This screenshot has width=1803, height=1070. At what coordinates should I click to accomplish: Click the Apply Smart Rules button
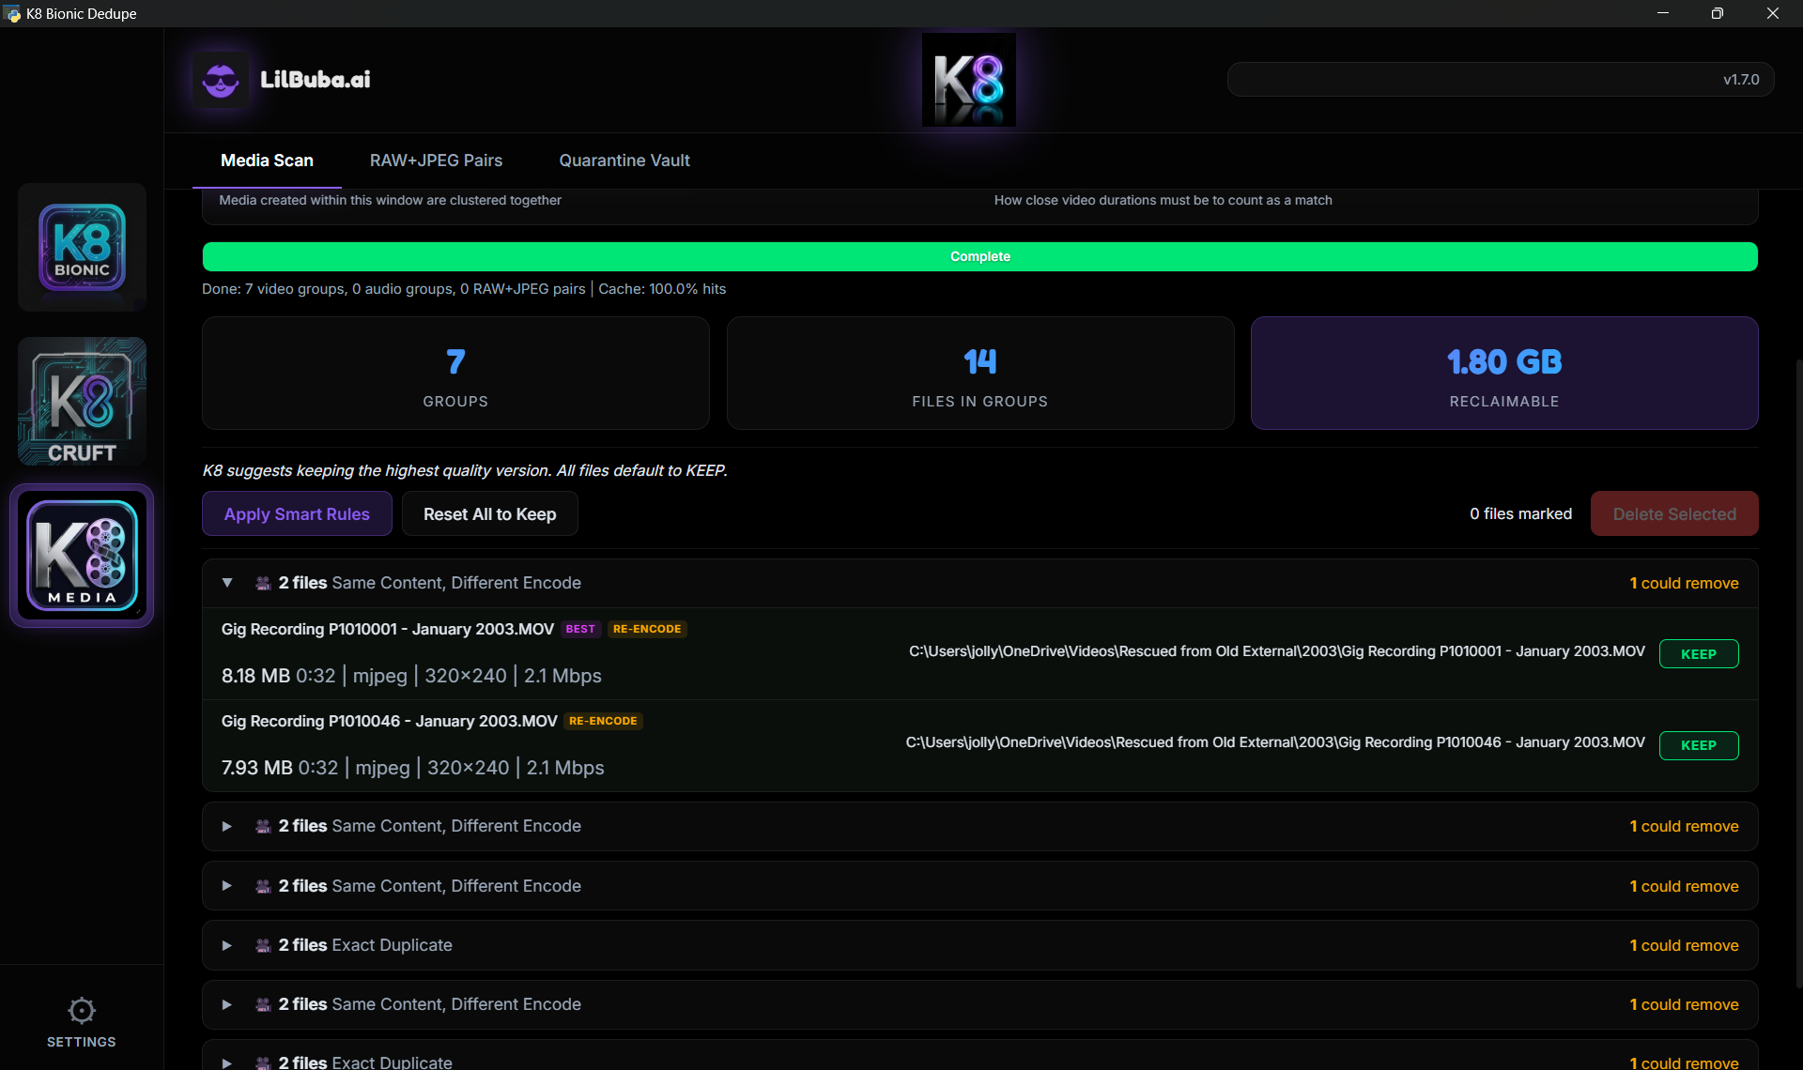(x=296, y=513)
